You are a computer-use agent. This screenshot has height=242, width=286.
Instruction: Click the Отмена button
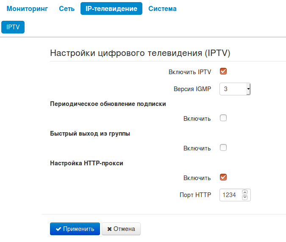click(x=121, y=229)
